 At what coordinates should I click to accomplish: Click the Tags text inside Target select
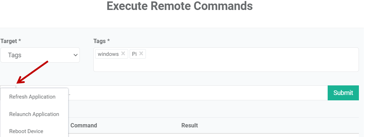tap(15, 55)
